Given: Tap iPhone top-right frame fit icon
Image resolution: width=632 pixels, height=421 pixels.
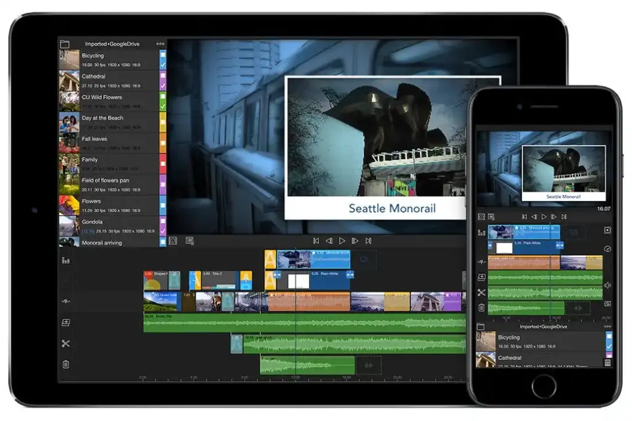Looking at the screenshot, I should (607, 230).
